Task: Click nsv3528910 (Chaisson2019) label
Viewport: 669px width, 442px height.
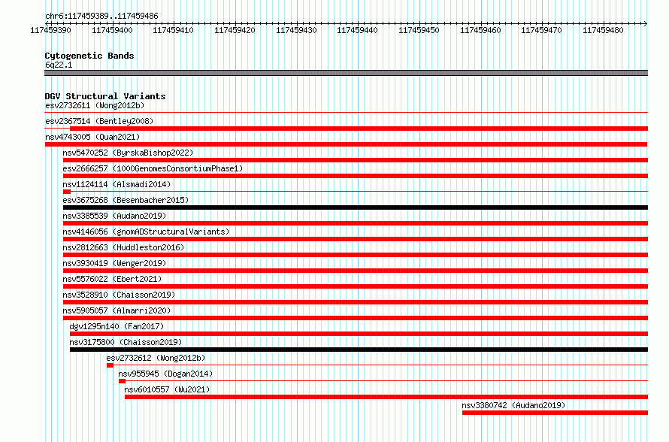Action: [x=119, y=295]
